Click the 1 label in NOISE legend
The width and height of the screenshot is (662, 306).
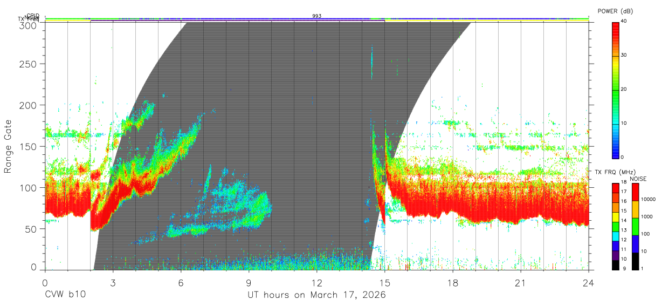[x=642, y=268]
